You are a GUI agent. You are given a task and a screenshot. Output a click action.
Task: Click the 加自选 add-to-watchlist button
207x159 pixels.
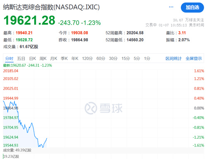pos(193,7)
